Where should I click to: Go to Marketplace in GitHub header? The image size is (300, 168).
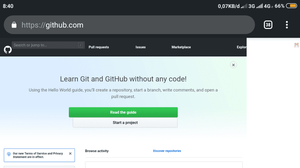(x=181, y=47)
